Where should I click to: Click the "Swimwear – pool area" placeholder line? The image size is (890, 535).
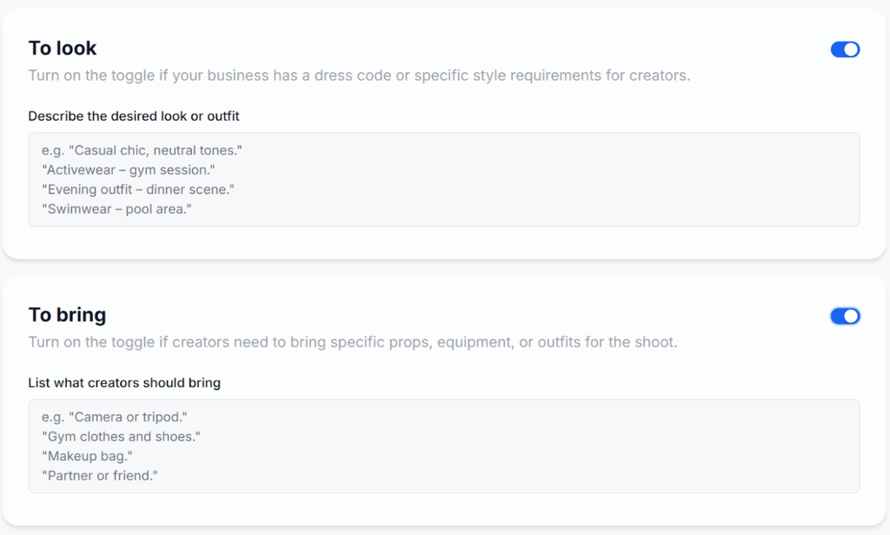pyautogui.click(x=116, y=209)
